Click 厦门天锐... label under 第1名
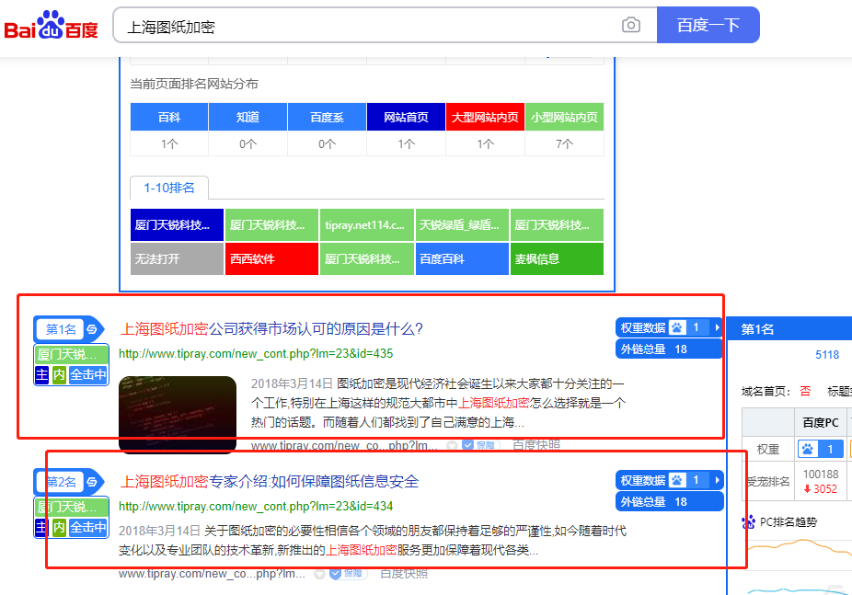 click(71, 354)
